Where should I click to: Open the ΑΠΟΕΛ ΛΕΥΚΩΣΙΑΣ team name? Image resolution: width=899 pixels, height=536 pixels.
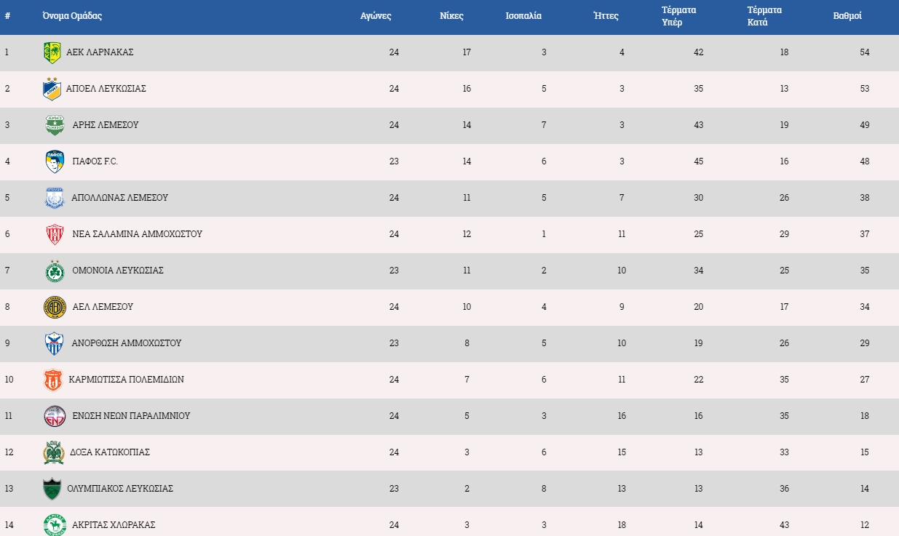pos(106,89)
